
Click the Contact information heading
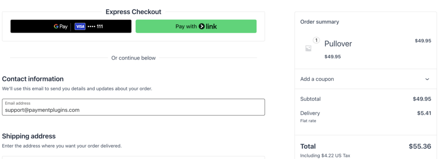tap(33, 79)
